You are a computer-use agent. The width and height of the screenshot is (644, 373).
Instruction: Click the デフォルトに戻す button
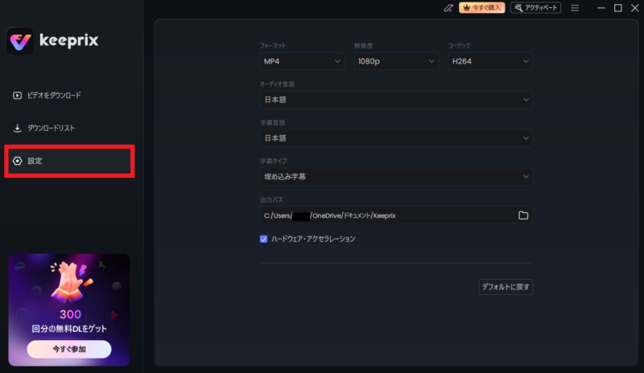(505, 287)
